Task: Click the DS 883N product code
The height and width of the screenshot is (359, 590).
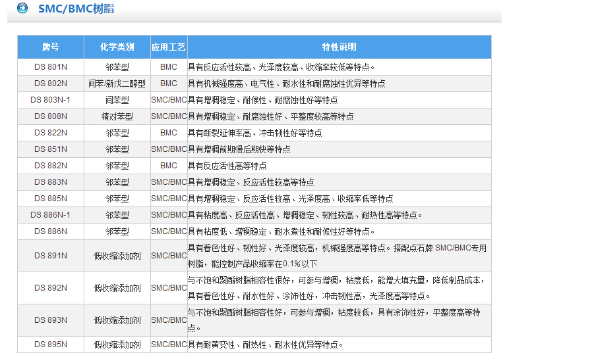Action: pyautogui.click(x=51, y=182)
